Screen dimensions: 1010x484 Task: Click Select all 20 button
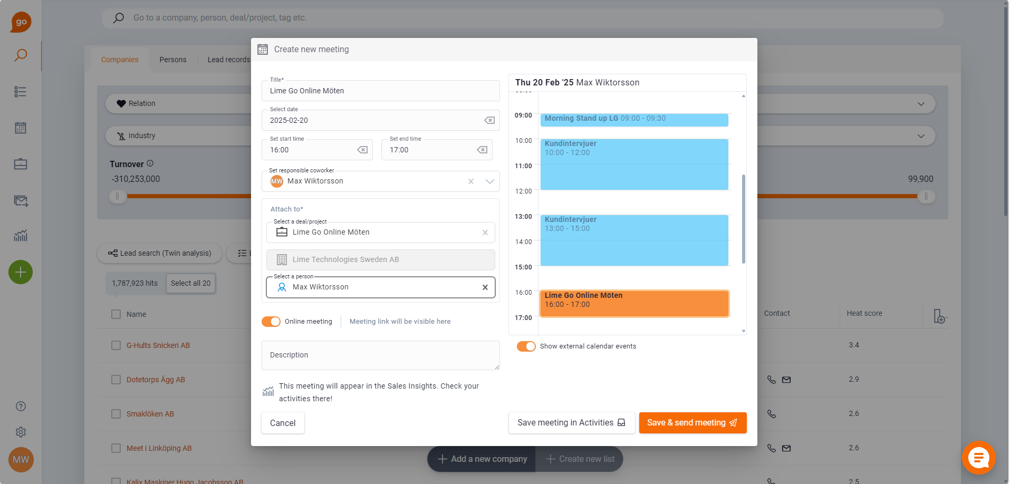190,283
